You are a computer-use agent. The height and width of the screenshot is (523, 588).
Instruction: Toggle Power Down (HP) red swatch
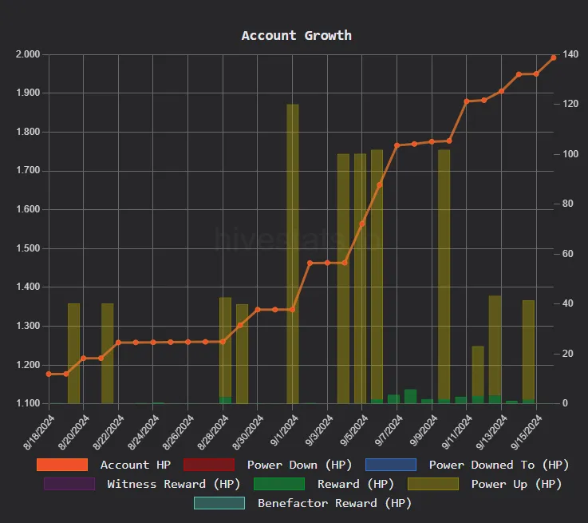209,465
